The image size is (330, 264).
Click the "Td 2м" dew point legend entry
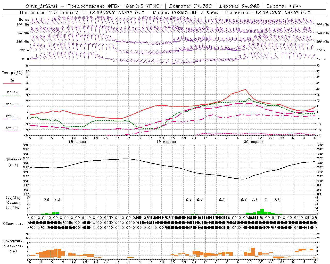(x=12, y=92)
